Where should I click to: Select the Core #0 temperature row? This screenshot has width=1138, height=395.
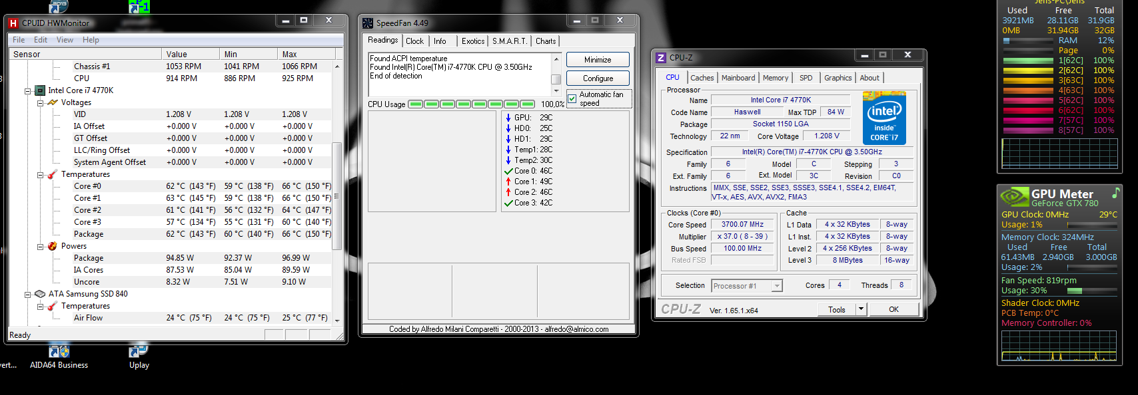pos(203,186)
